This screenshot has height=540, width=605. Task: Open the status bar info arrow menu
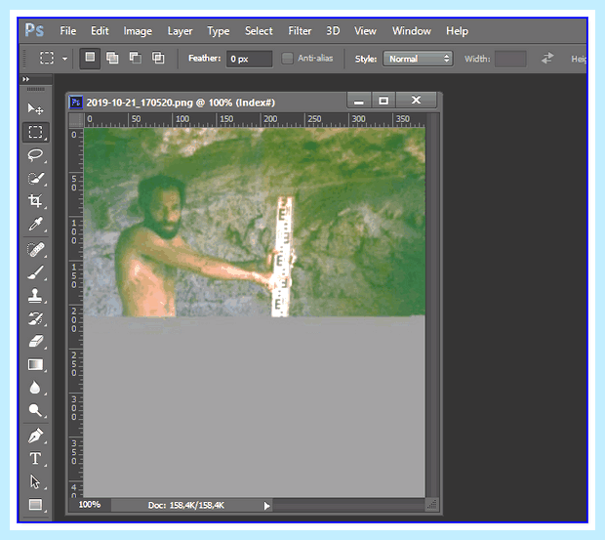[266, 506]
